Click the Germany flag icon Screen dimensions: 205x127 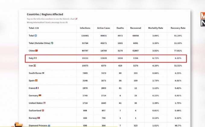[40, 95]
